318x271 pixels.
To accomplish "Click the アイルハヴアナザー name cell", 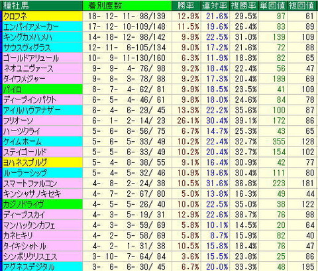I will click(x=42, y=110).
